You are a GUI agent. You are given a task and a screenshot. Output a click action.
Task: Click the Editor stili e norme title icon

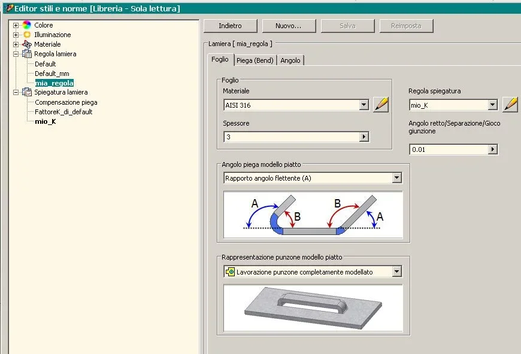(x=10, y=8)
